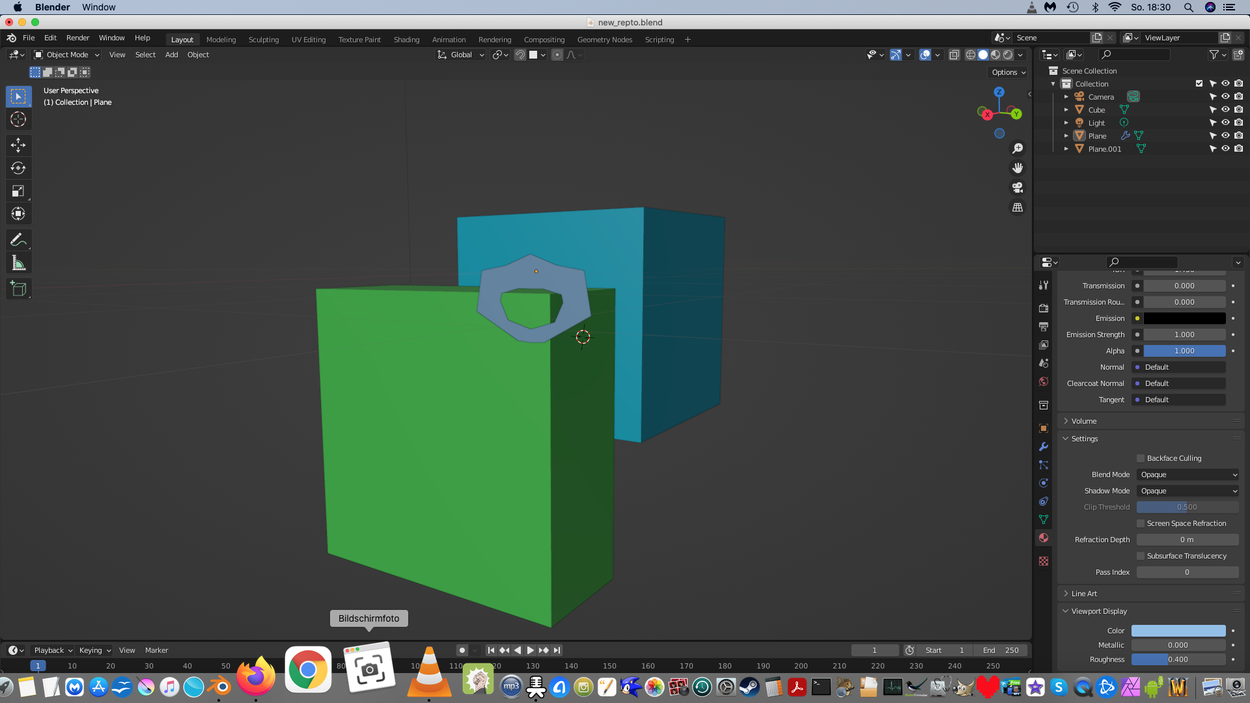The height and width of the screenshot is (703, 1250).
Task: Open the Shadow Mode dropdown
Action: (1187, 491)
